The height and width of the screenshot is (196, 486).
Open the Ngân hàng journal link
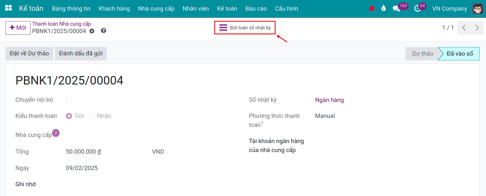pyautogui.click(x=329, y=100)
